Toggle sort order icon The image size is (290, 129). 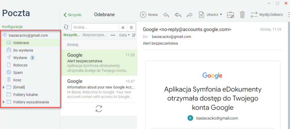pos(134,35)
